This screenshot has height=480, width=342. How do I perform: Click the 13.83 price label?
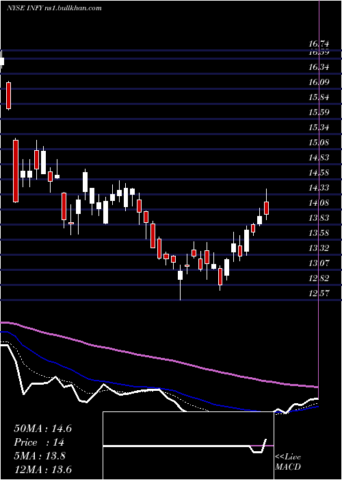point(319,217)
